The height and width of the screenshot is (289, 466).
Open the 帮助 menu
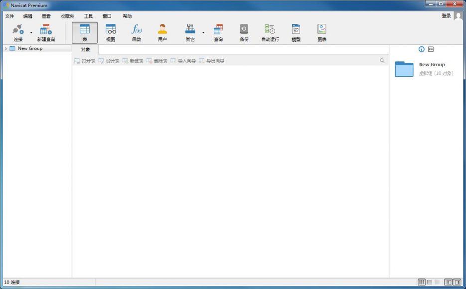click(x=127, y=16)
